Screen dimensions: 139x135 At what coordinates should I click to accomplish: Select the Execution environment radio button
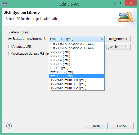tap(10, 39)
